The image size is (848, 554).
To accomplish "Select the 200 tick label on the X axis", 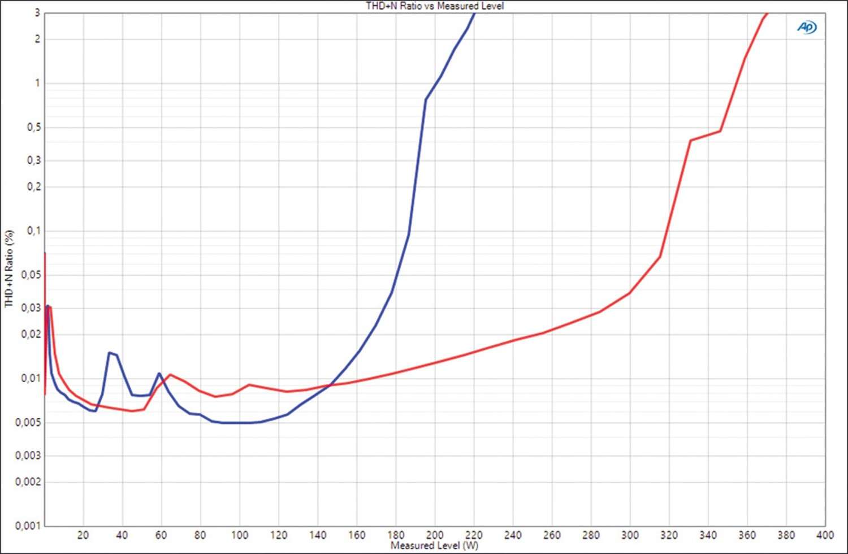I will coord(435,535).
